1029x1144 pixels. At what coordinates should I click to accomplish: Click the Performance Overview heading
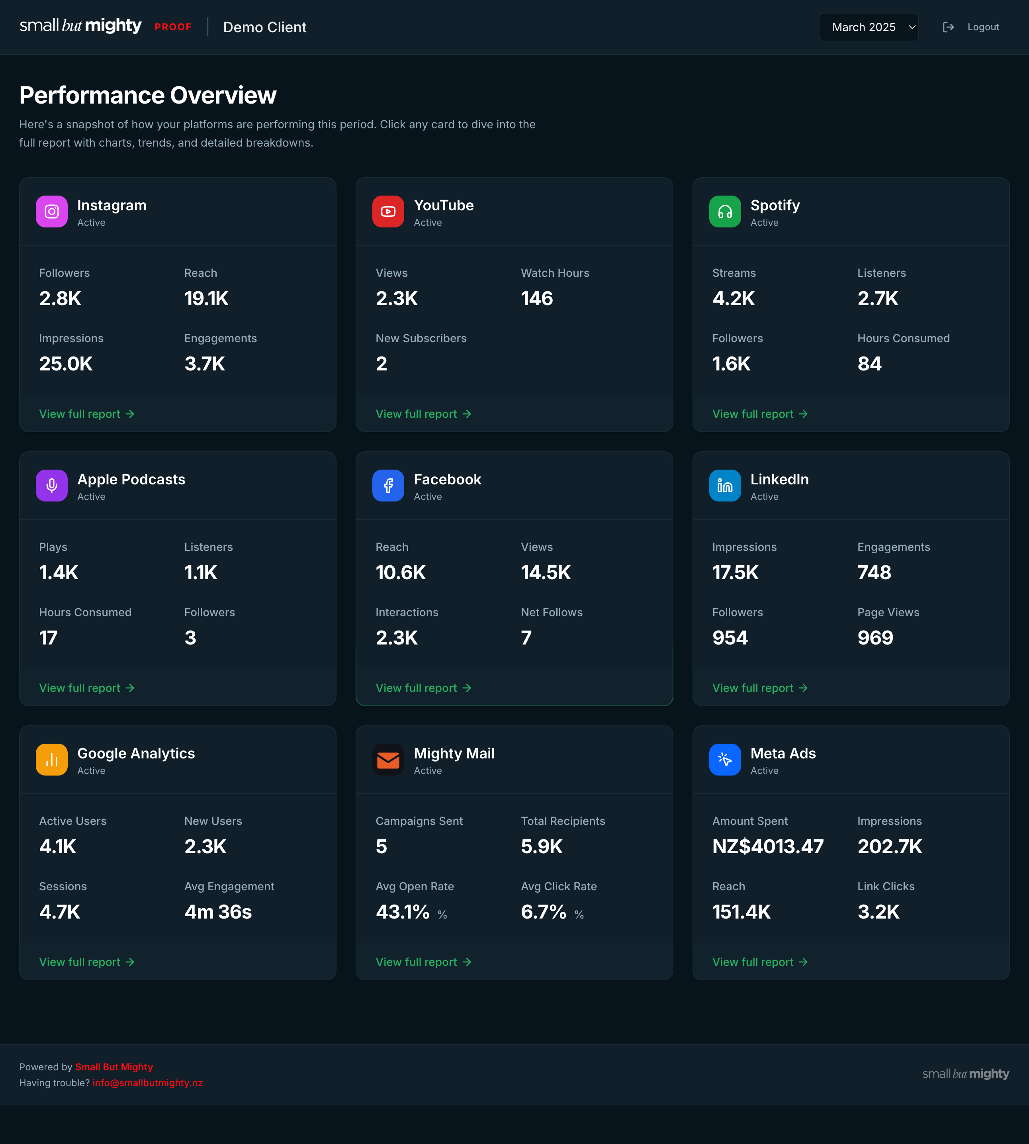[x=148, y=95]
